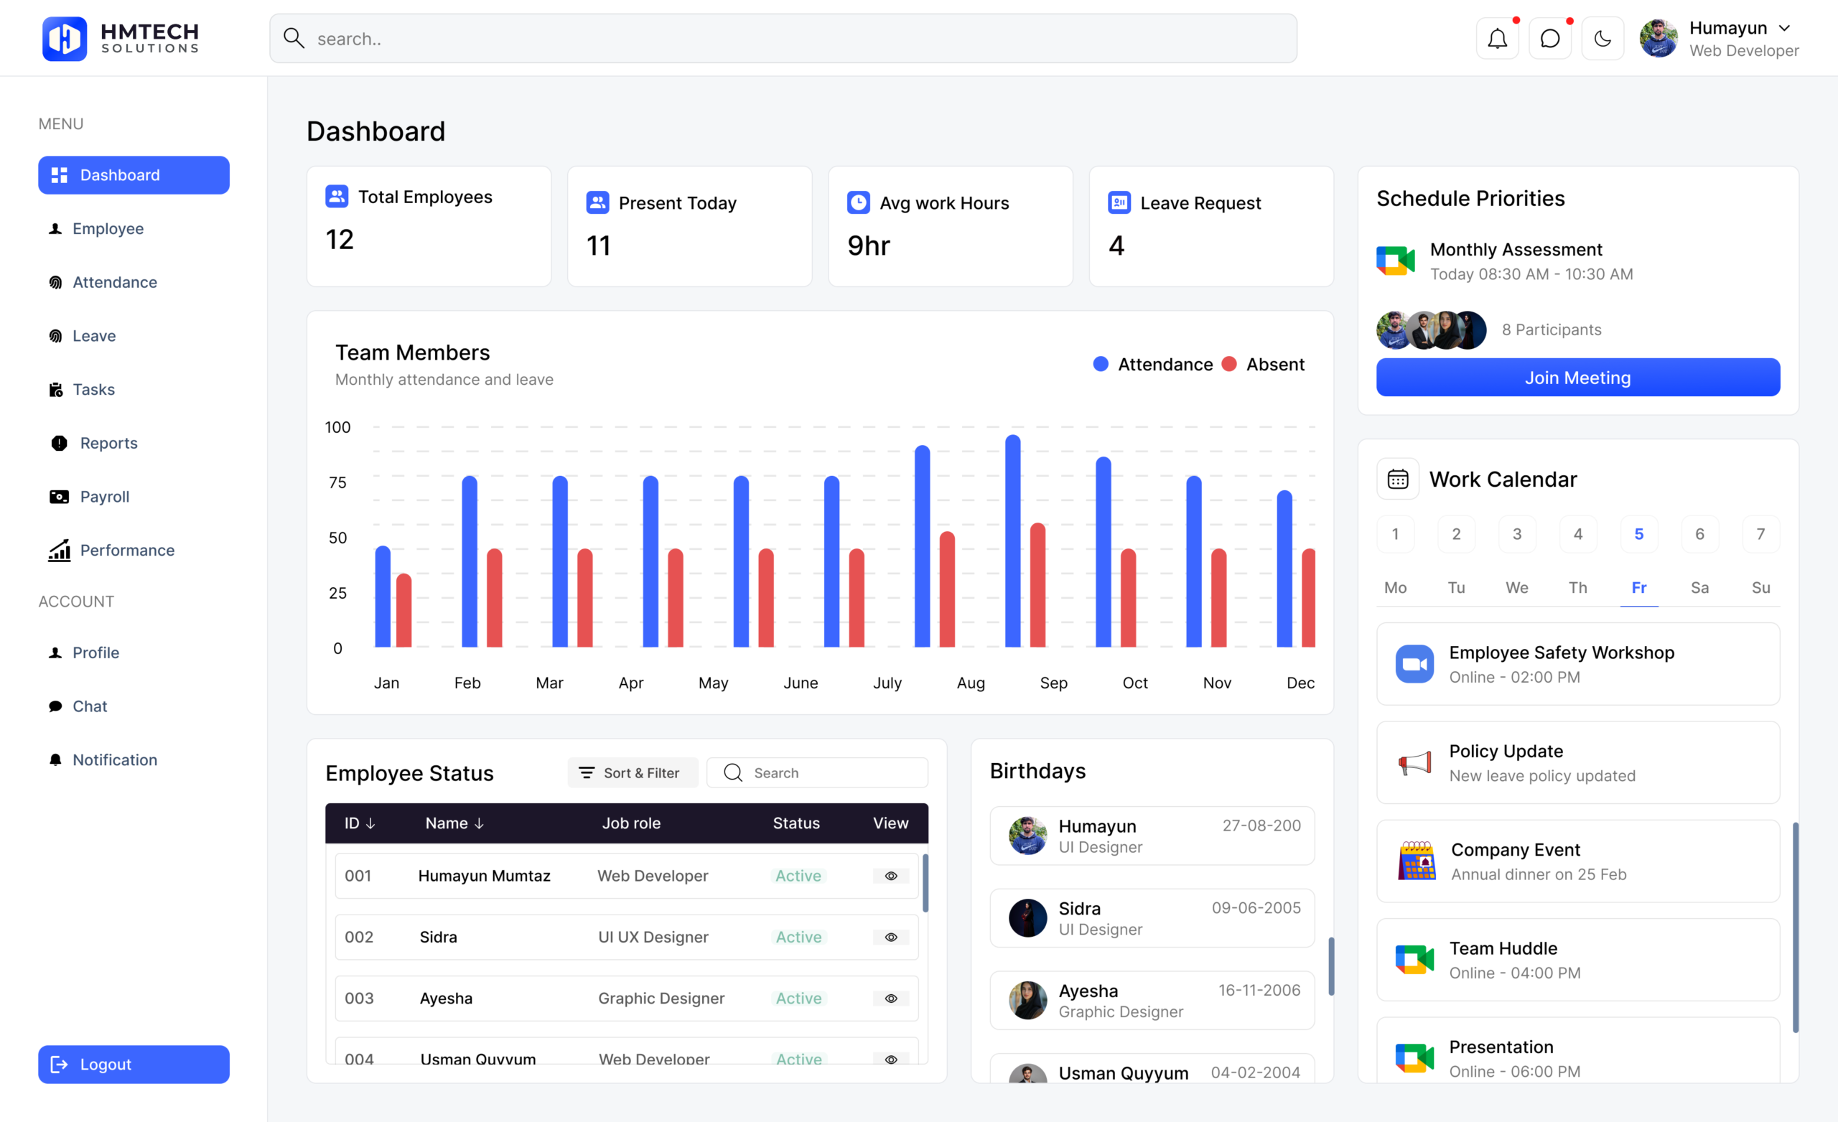Click the Company Event calendar icon
This screenshot has height=1122, width=1838.
[1416, 861]
